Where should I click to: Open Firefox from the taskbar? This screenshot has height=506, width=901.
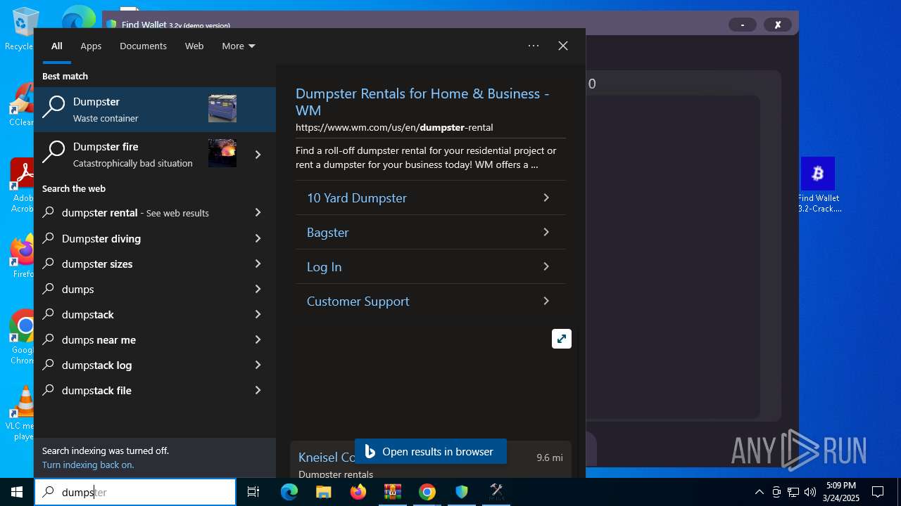click(x=358, y=492)
